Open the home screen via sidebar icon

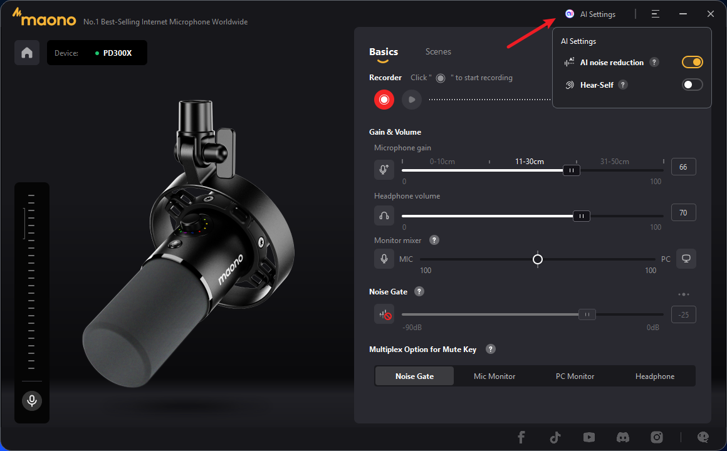point(27,53)
